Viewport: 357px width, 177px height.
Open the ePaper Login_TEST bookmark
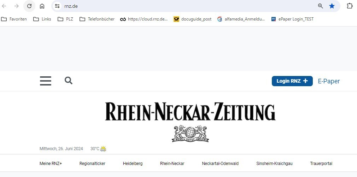pyautogui.click(x=292, y=19)
